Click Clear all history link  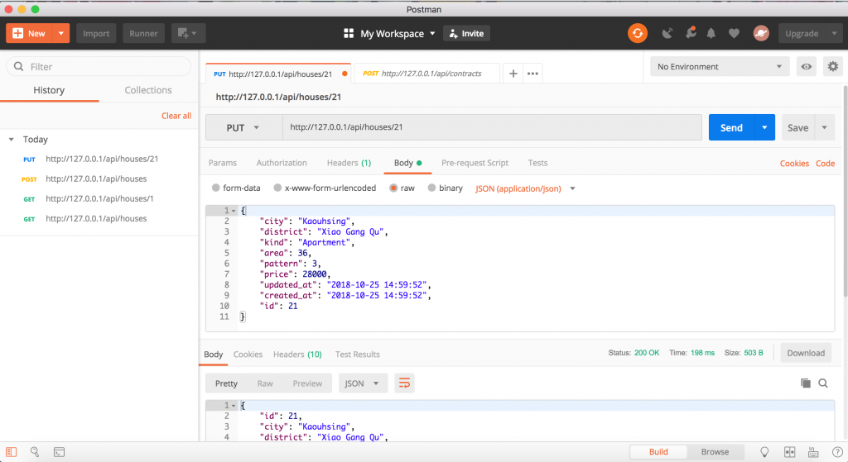[x=176, y=116]
